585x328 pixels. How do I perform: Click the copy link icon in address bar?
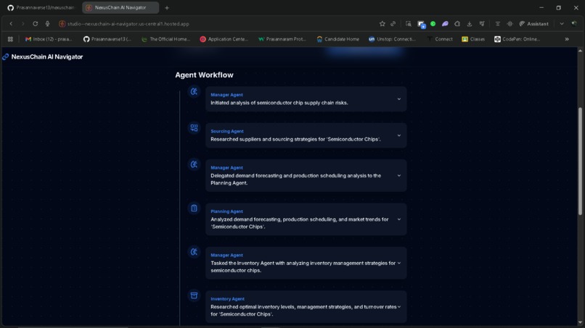coord(393,24)
